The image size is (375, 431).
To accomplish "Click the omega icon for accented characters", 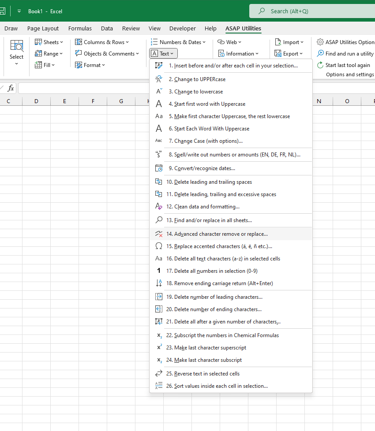I will click(159, 246).
